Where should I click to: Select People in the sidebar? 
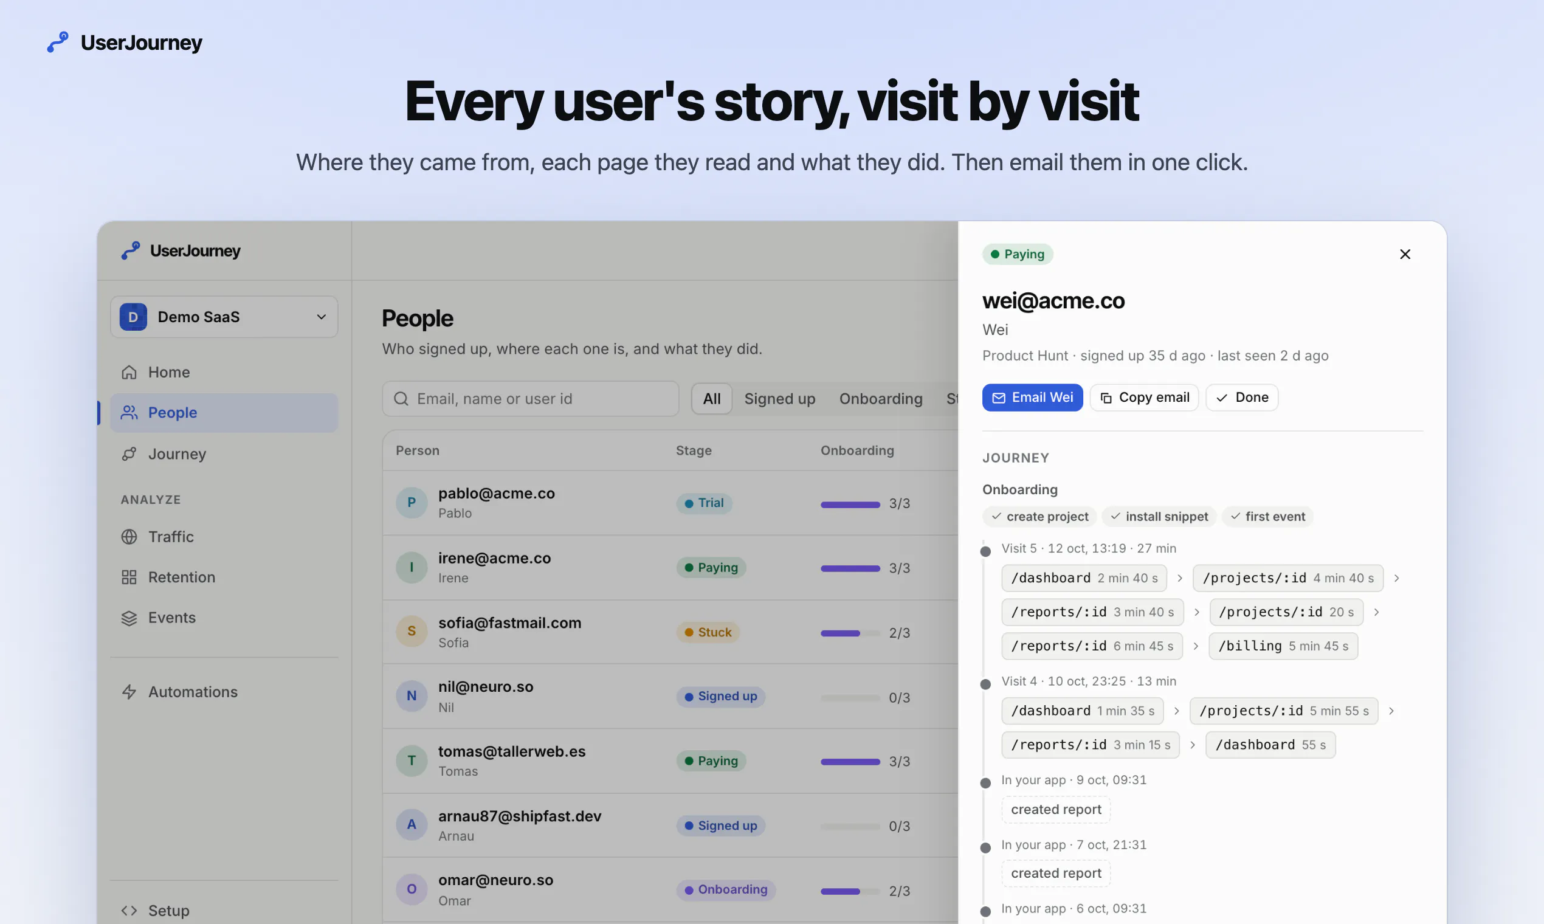224,413
